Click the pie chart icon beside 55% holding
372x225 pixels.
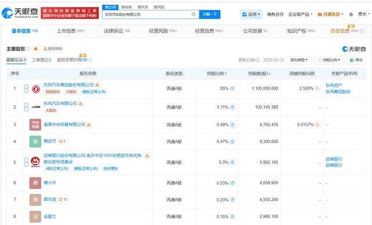(x=233, y=88)
